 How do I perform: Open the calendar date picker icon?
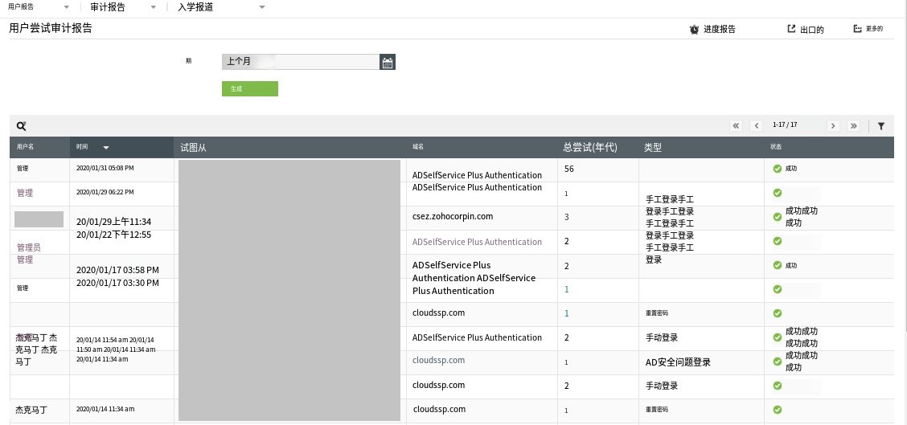387,63
